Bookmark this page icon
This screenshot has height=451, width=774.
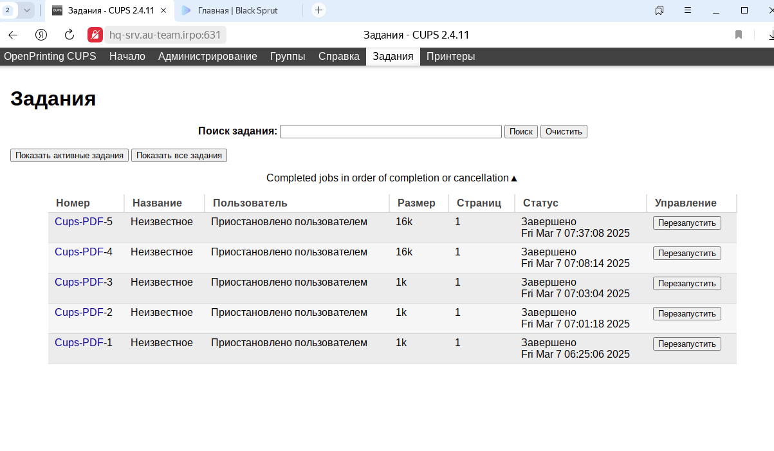[739, 35]
